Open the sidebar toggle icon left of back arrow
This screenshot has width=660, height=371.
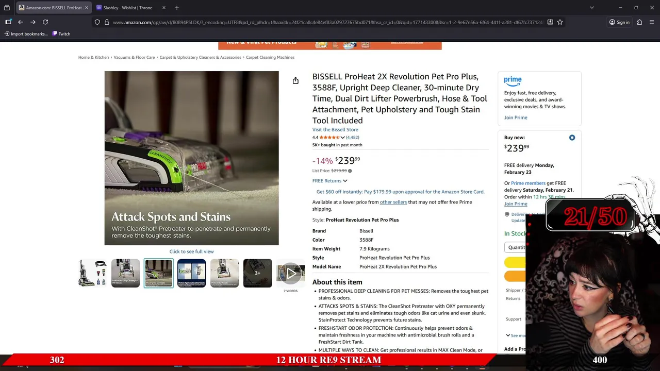point(8,22)
